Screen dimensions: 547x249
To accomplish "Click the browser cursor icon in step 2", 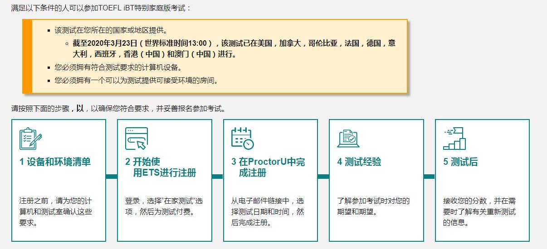I will [137, 139].
